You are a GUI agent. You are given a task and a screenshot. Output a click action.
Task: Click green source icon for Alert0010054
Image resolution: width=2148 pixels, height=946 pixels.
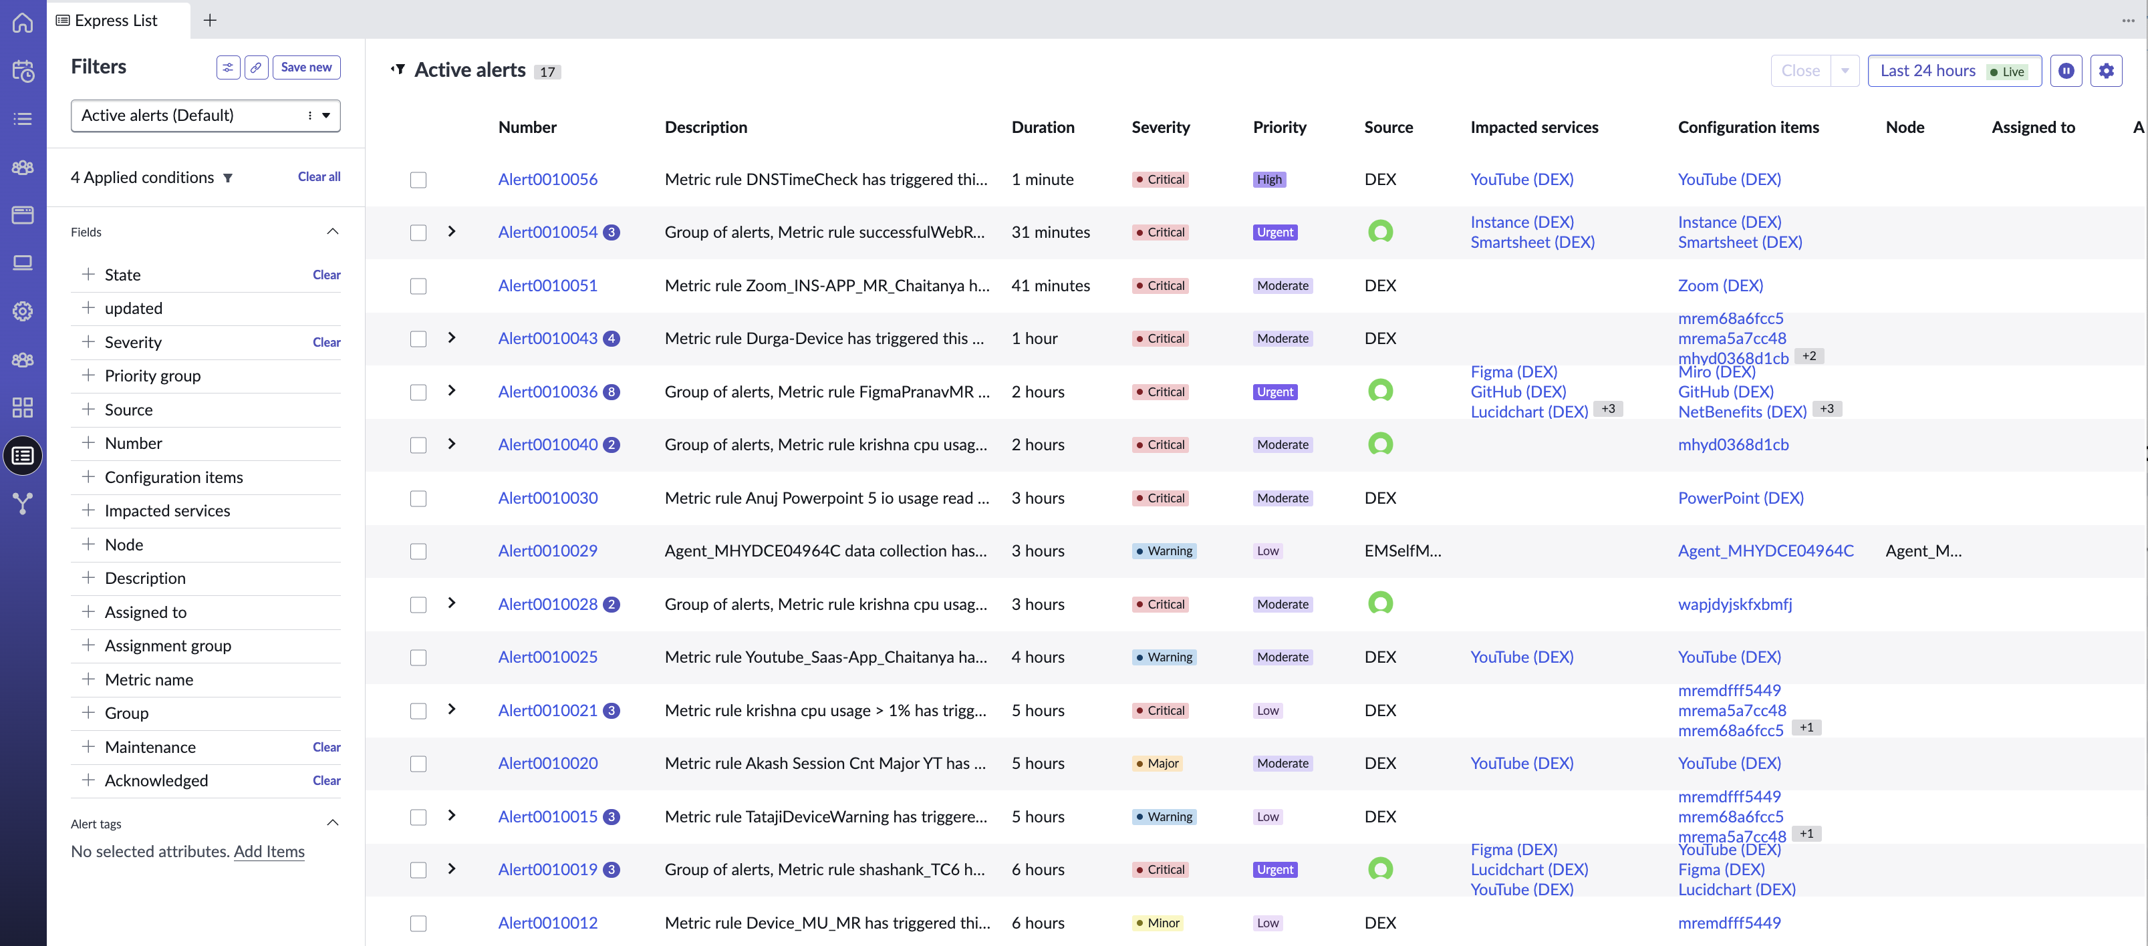pos(1380,232)
